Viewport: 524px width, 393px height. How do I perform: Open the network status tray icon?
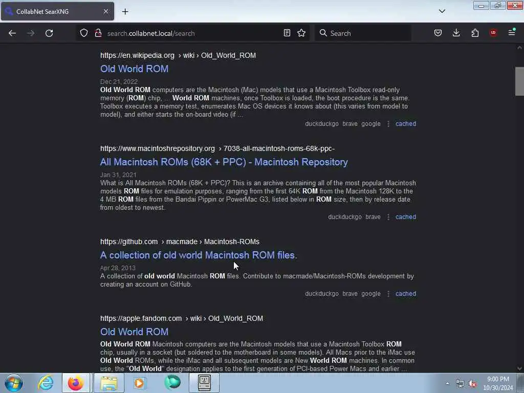pos(460,384)
